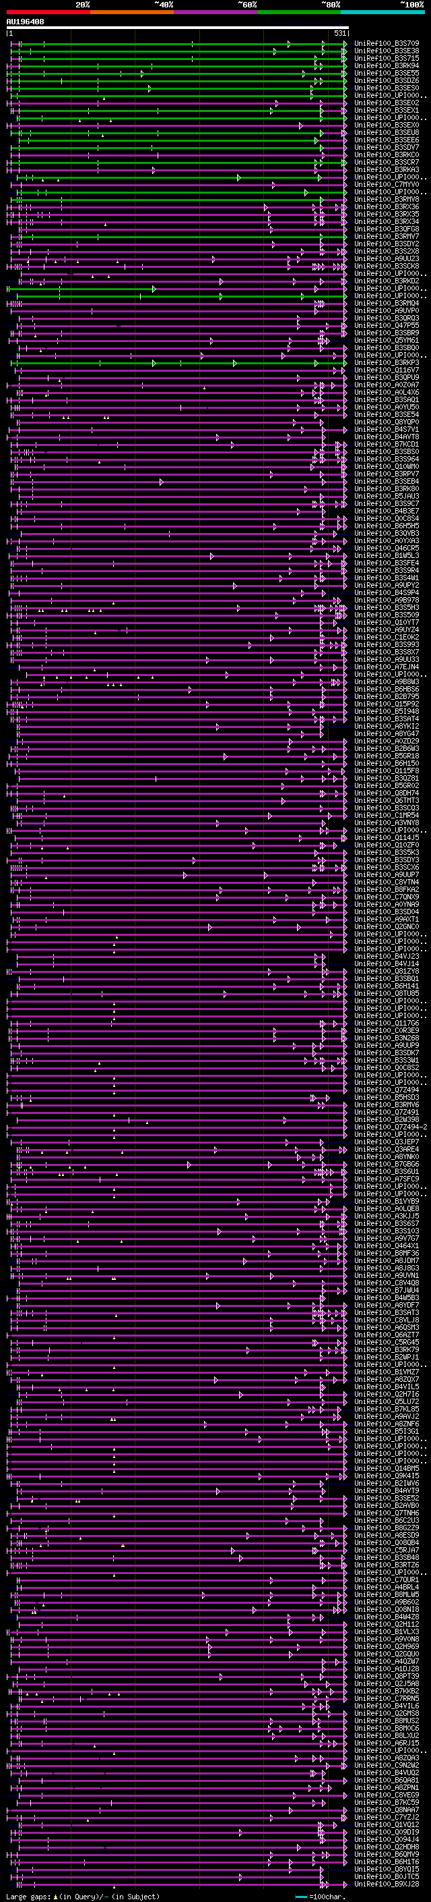Click the purple ~60% identity color bar
This screenshot has height=1902, width=431.
(216, 12)
